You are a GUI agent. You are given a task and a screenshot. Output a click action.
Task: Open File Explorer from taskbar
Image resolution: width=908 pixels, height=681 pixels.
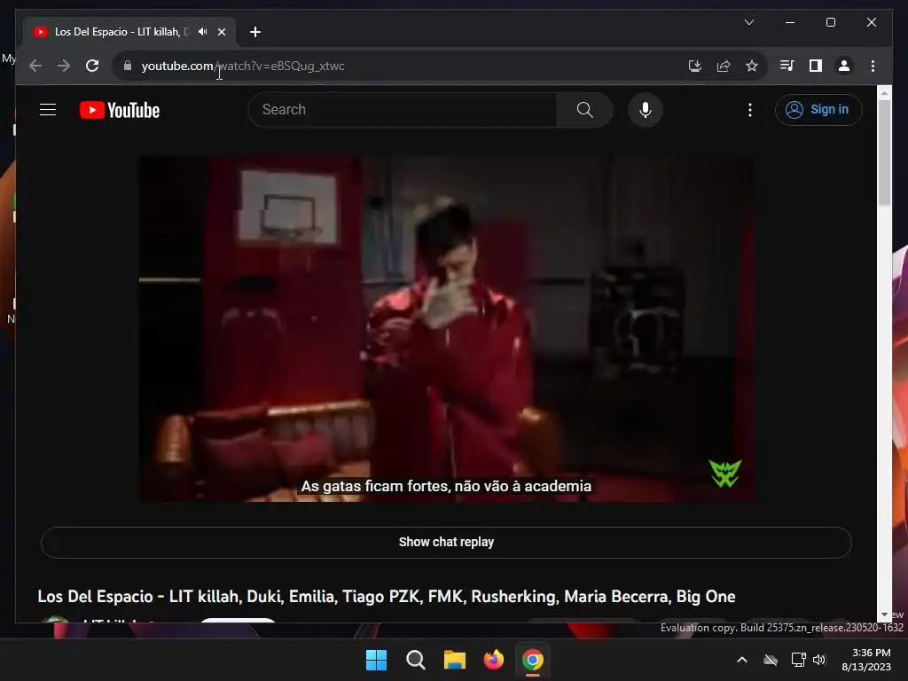pos(455,660)
